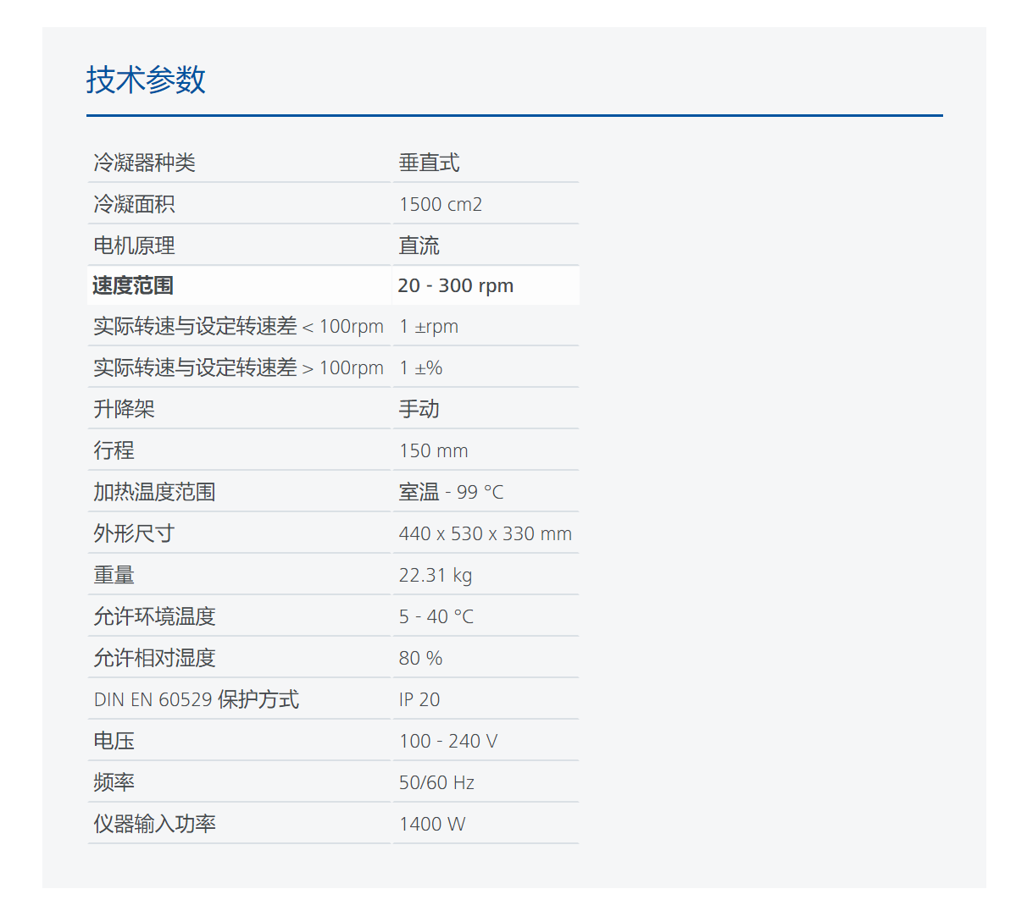Click the 20 - 300 rpm value
This screenshot has width=1016, height=911.
[455, 285]
